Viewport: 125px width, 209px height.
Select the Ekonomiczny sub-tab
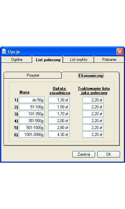(91, 76)
